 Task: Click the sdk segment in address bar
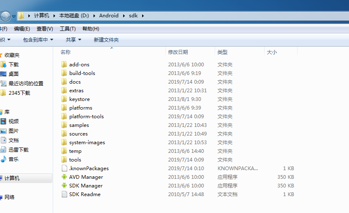click(134, 16)
